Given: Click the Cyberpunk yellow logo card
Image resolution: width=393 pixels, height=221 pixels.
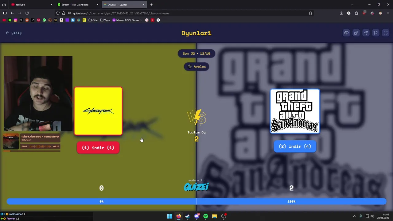Looking at the screenshot, I should coord(98,111).
